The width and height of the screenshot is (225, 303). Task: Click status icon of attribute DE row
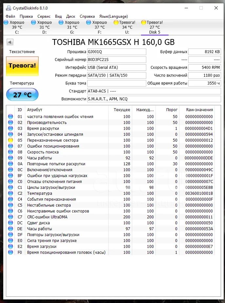coord(10,229)
